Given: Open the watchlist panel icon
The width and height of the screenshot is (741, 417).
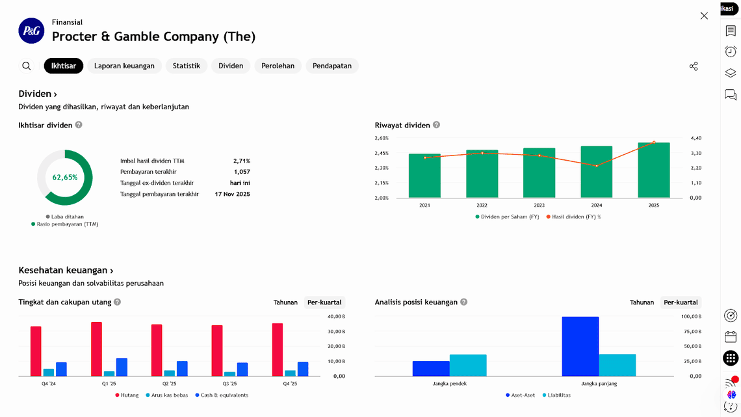Looking at the screenshot, I should click(731, 31).
